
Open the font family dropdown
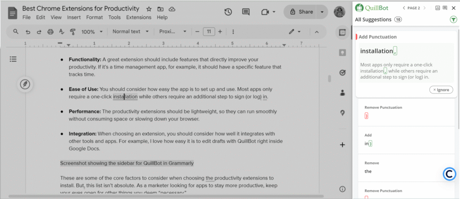click(x=173, y=32)
